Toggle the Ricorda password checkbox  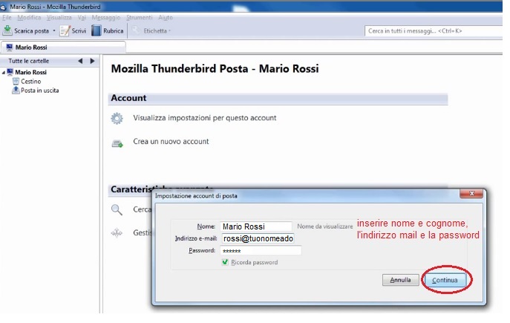click(x=225, y=263)
